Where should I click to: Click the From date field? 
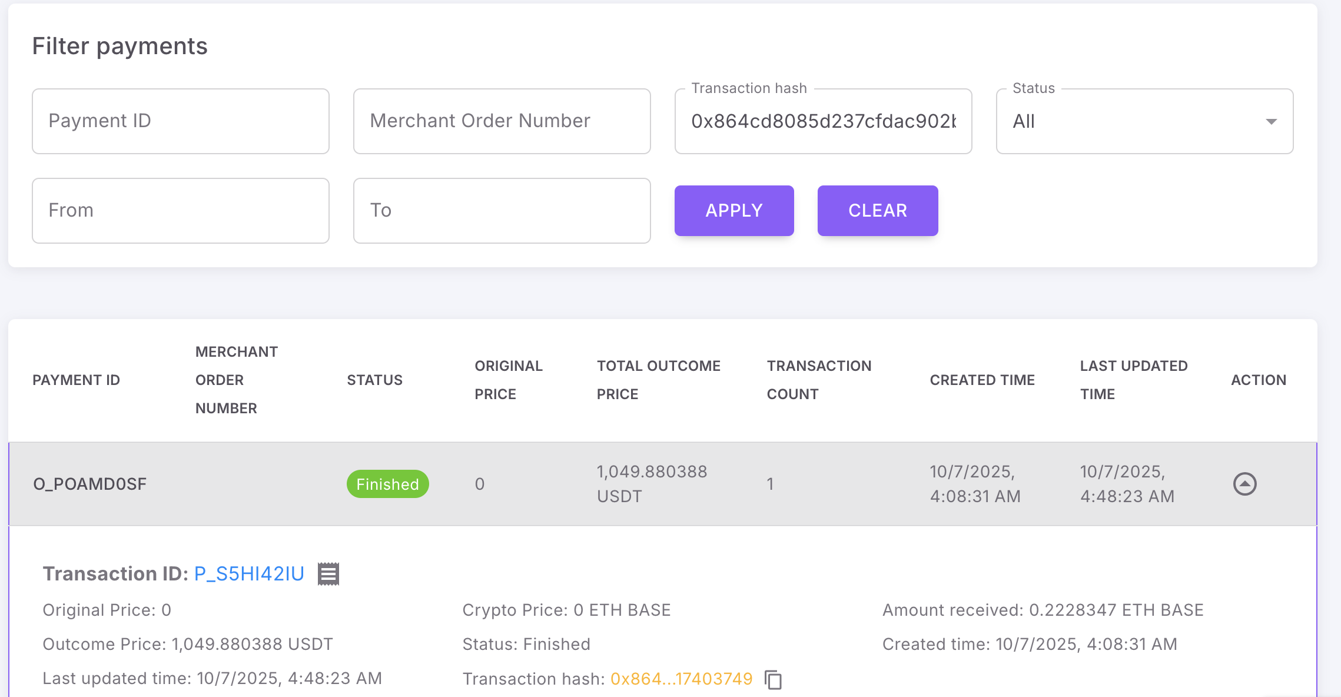[x=181, y=210]
